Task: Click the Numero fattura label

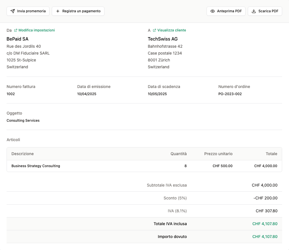Action: tap(21, 87)
